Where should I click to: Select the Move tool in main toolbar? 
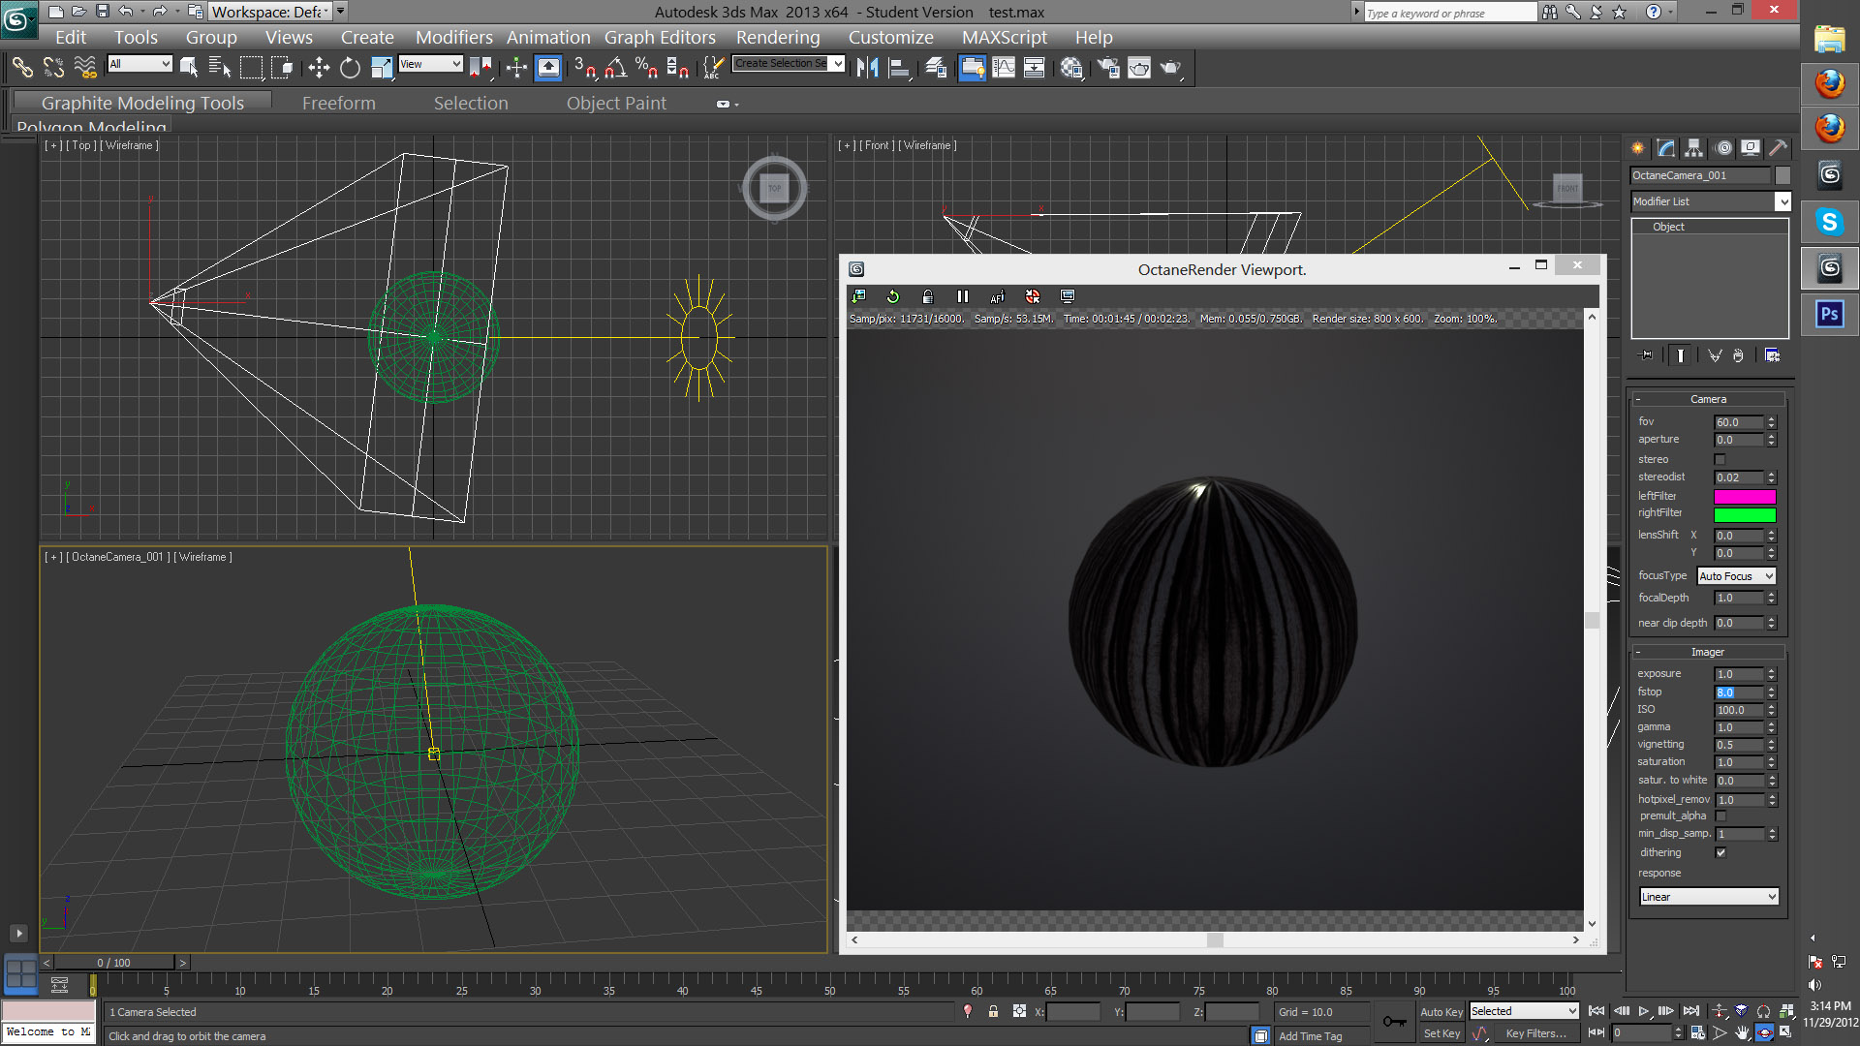(x=319, y=68)
